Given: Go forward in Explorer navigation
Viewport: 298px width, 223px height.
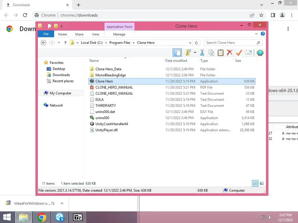Looking at the screenshot, I should click(x=52, y=43).
